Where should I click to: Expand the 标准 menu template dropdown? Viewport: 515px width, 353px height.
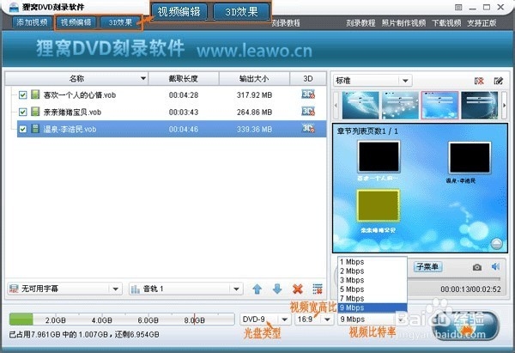(x=405, y=81)
